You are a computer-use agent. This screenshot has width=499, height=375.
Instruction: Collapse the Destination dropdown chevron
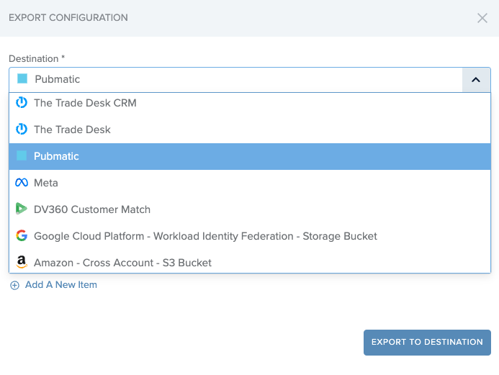476,80
